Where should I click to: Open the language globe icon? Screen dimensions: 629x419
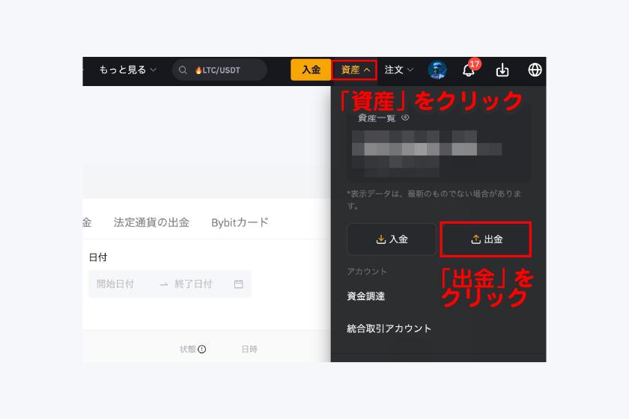tap(535, 70)
